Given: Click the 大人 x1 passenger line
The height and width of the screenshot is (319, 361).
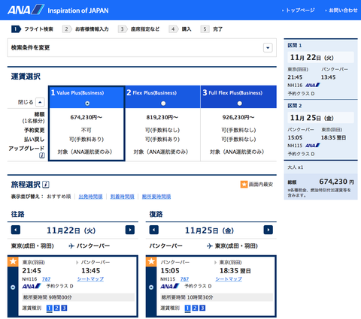Looking at the screenshot, I should (296, 167).
